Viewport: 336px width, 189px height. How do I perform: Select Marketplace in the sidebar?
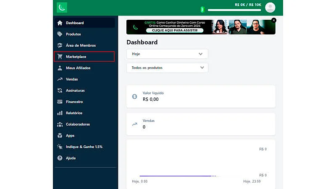click(x=84, y=57)
